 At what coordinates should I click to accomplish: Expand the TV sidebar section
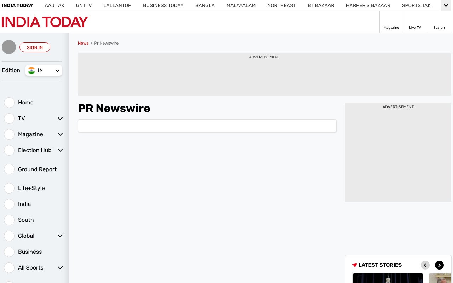point(60,118)
